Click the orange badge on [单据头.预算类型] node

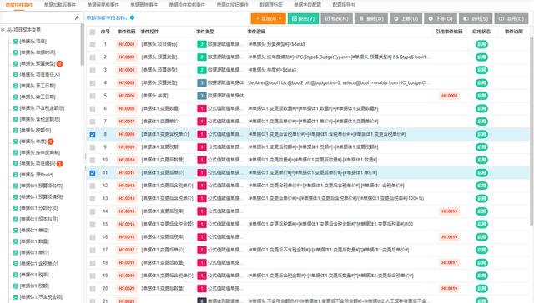coord(59,63)
